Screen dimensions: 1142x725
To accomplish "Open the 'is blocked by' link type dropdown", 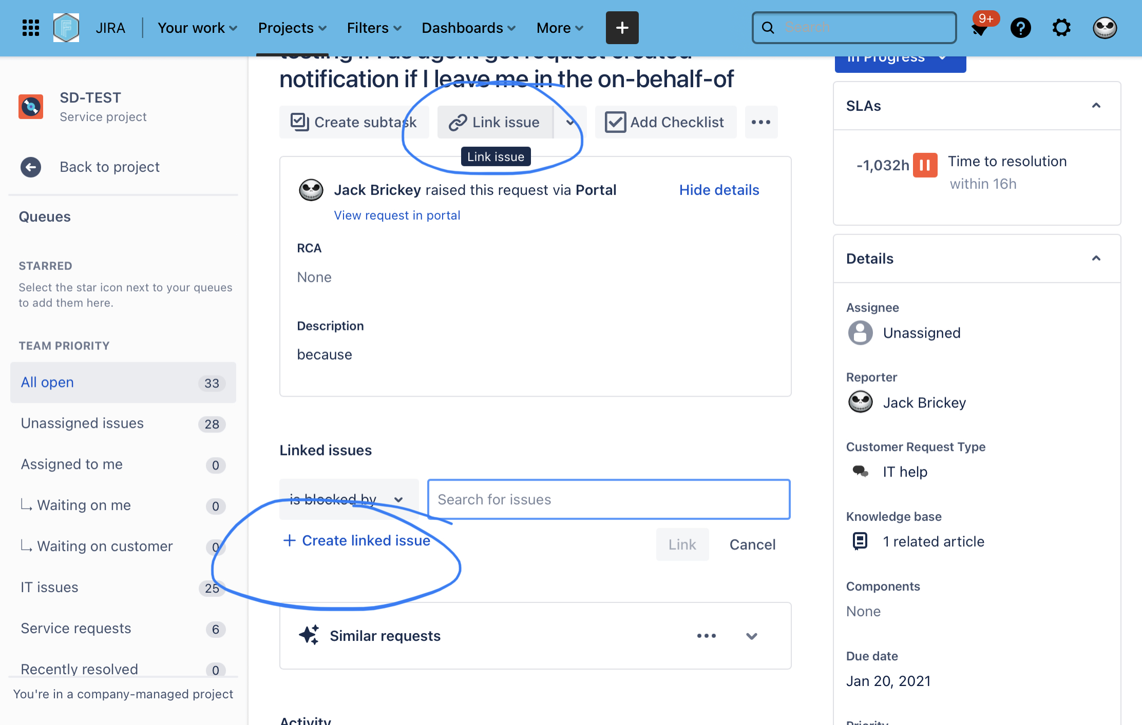I will tap(348, 499).
